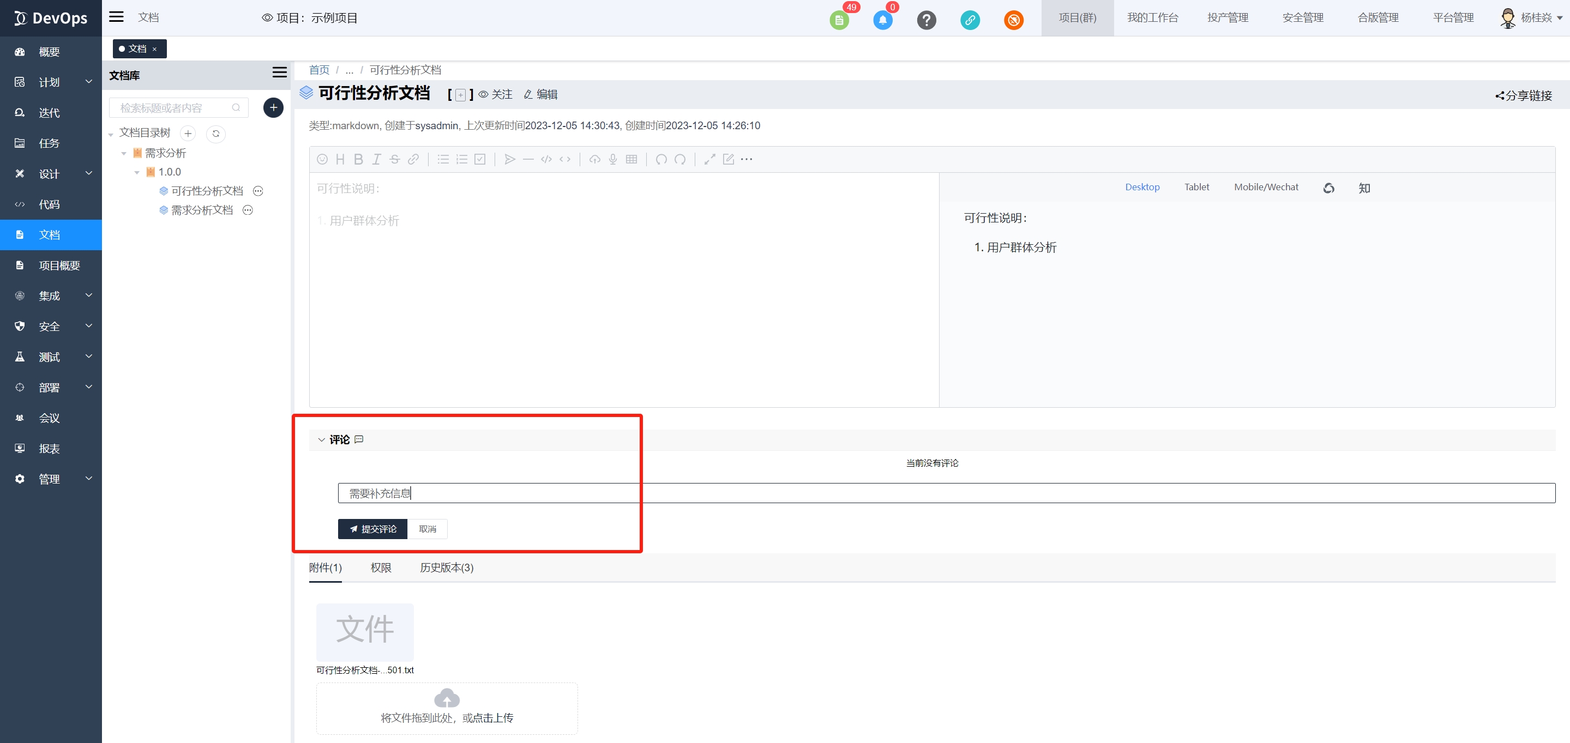This screenshot has width=1570, height=743.
Task: Toggle the 文档库 panel hamburger menu
Action: coord(279,73)
